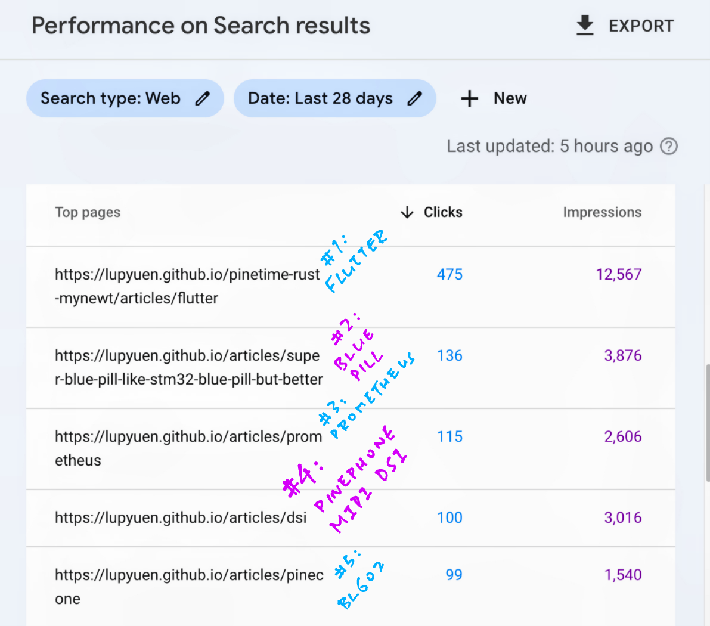710x626 pixels.
Task: Click the Top pages column header
Action: (x=88, y=212)
